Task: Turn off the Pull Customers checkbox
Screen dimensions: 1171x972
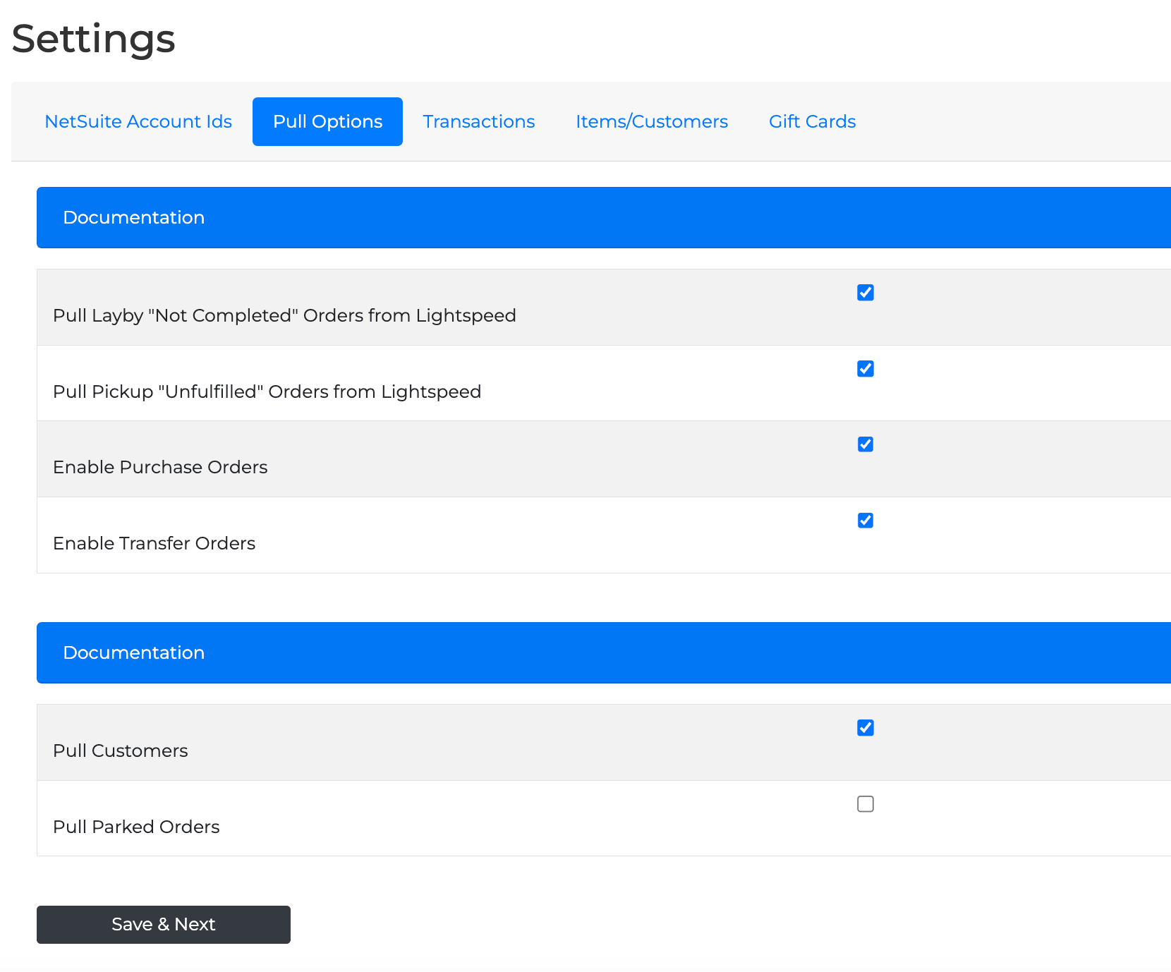Action: coord(865,728)
